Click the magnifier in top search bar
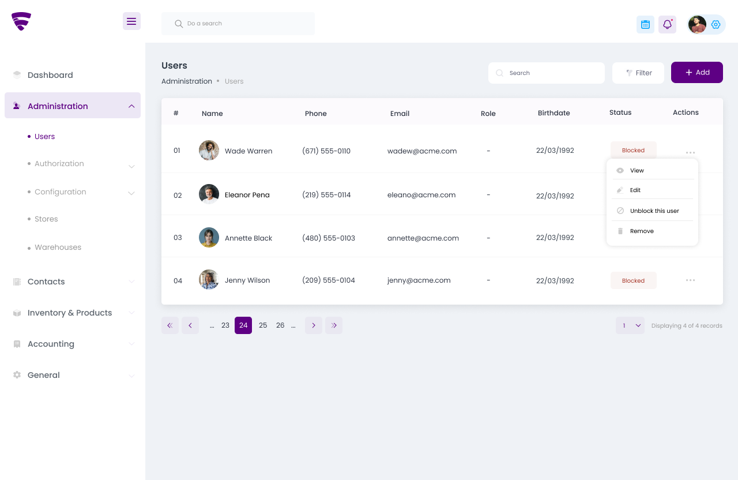This screenshot has height=480, width=738. pos(179,24)
